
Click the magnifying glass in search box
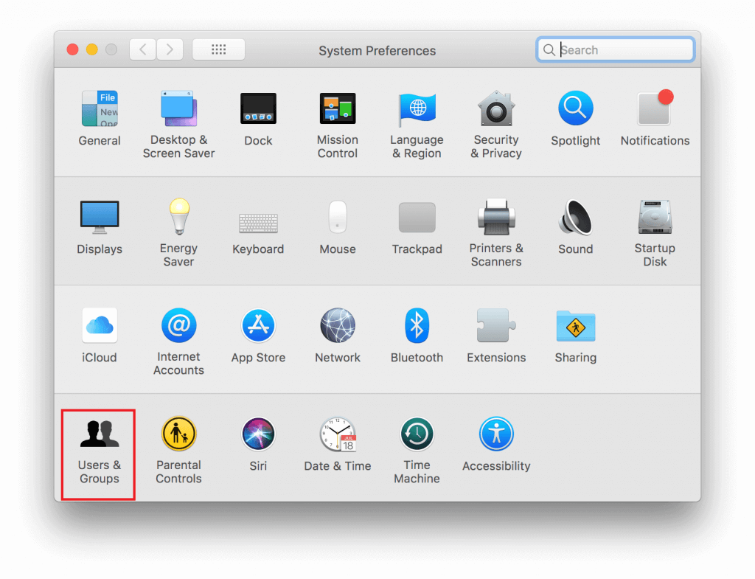click(549, 49)
